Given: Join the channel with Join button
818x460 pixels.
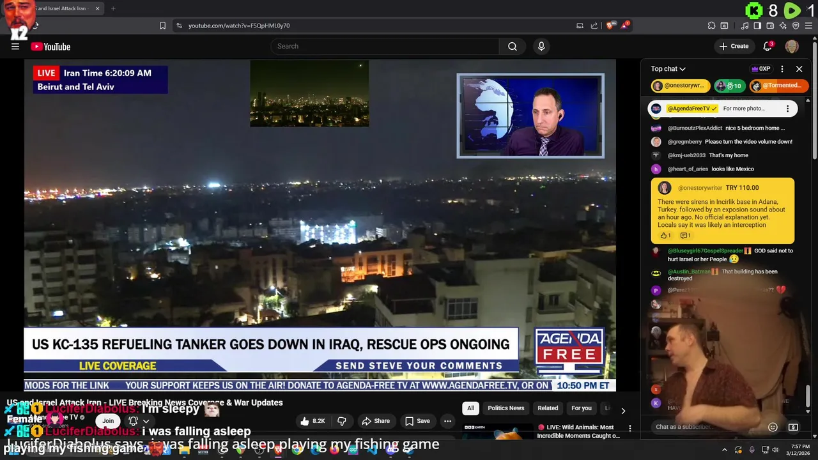Looking at the screenshot, I should click(x=108, y=420).
